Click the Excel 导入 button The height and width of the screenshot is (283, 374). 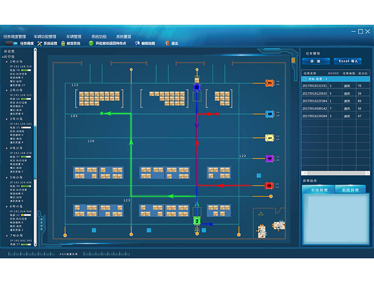coord(348,61)
